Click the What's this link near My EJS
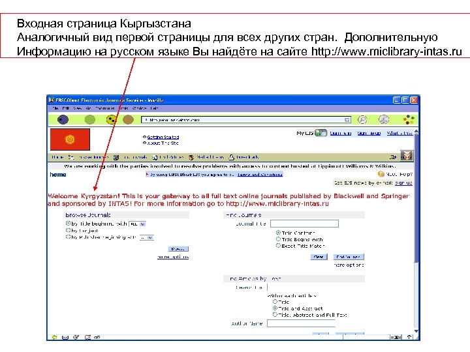Image resolution: width=470 pixels, height=352 pixels. (x=399, y=133)
